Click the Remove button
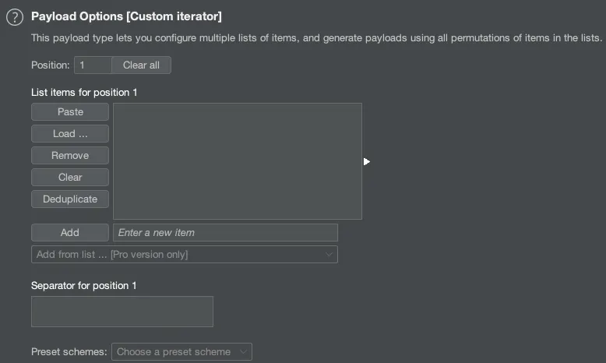This screenshot has width=606, height=363. coord(70,156)
